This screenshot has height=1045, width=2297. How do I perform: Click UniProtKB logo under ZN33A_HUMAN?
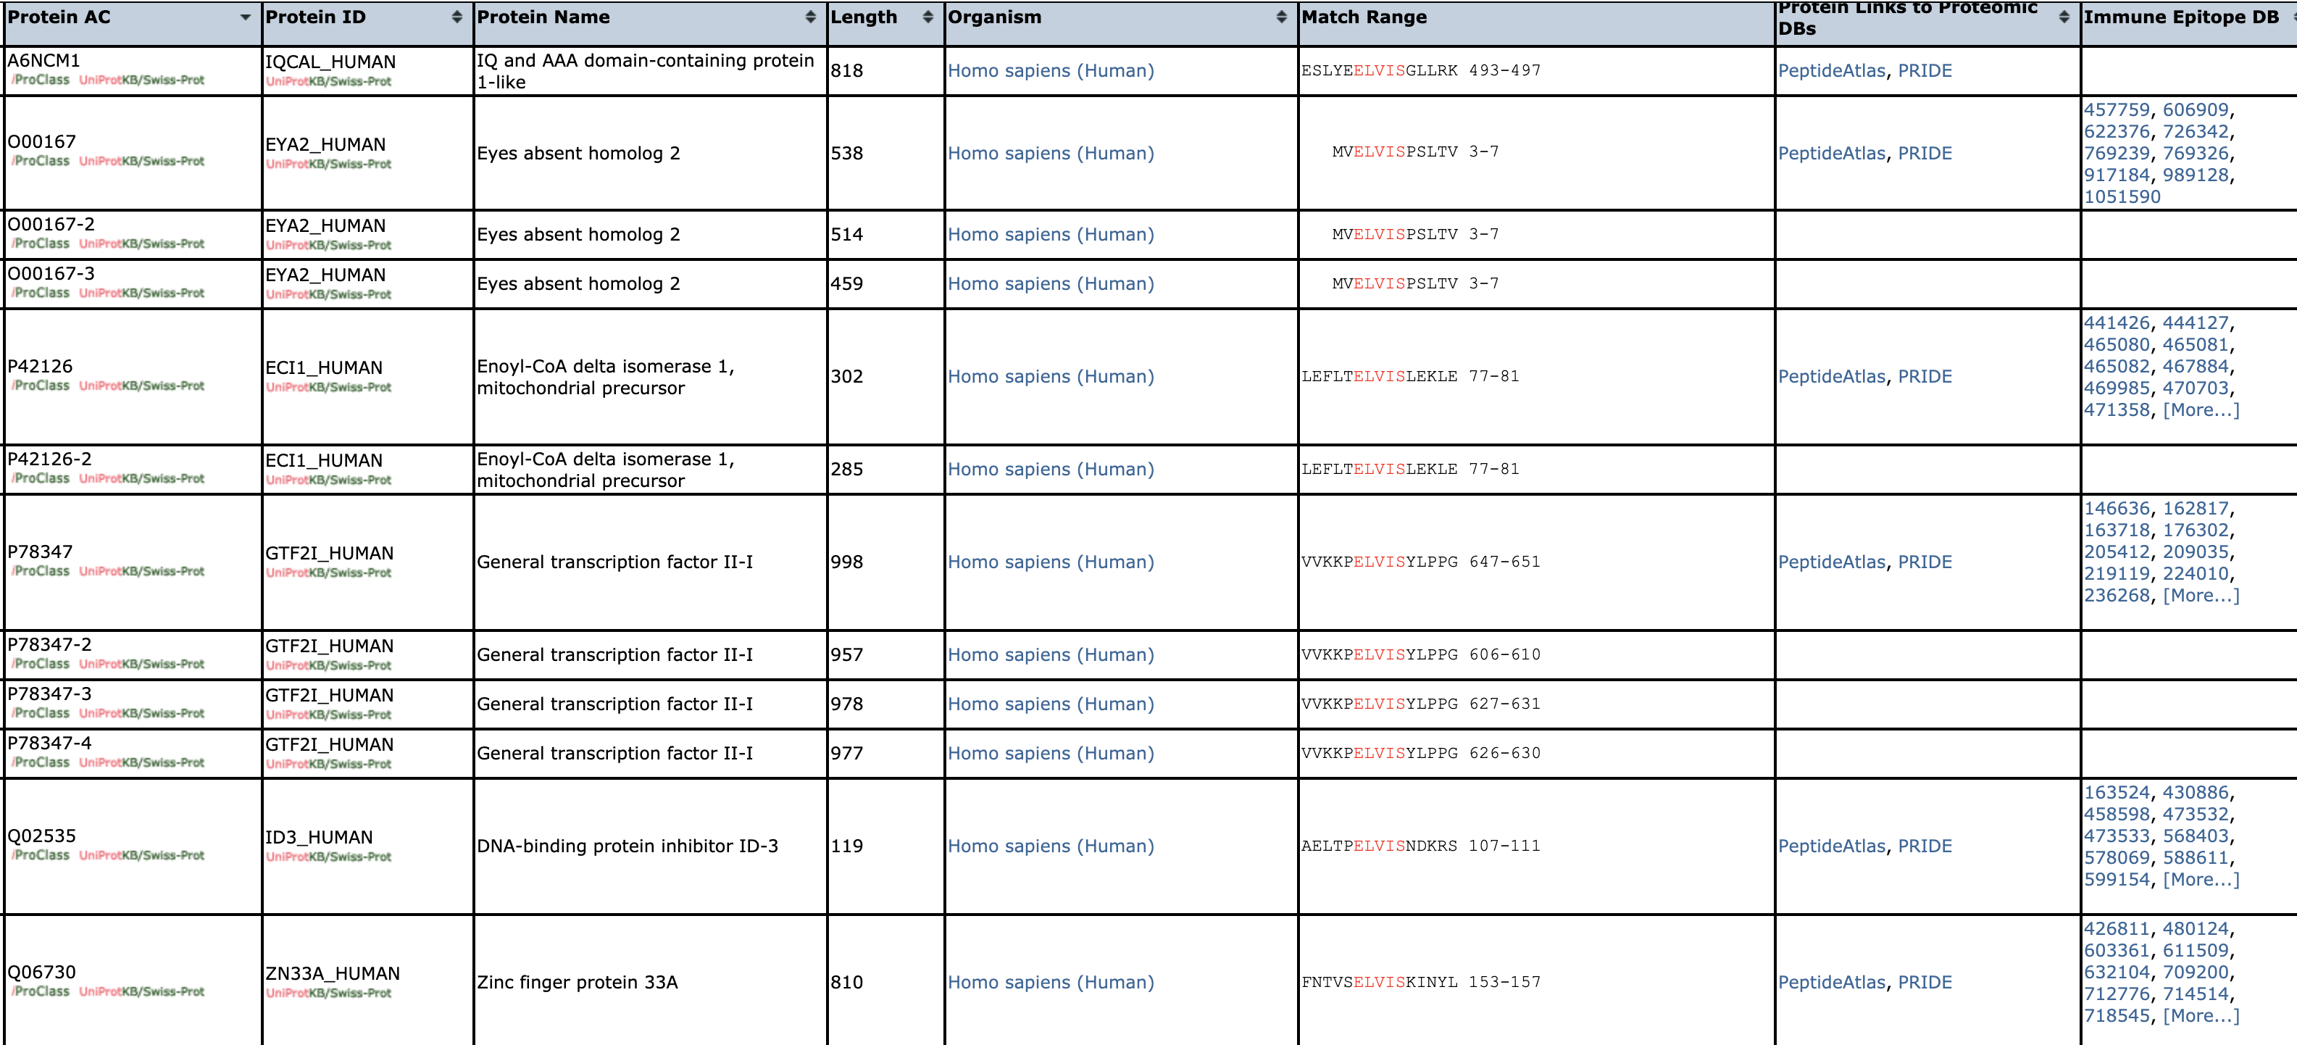328,994
